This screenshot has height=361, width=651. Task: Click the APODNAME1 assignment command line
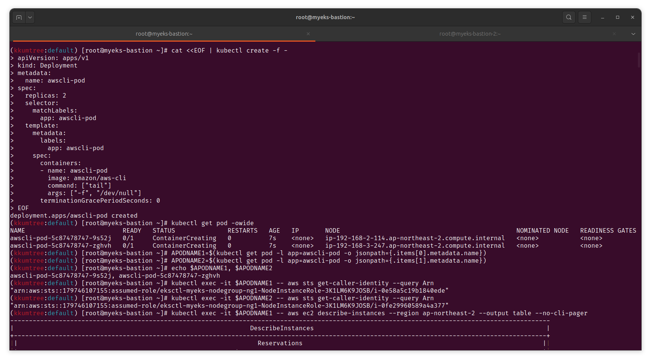pyautogui.click(x=329, y=253)
